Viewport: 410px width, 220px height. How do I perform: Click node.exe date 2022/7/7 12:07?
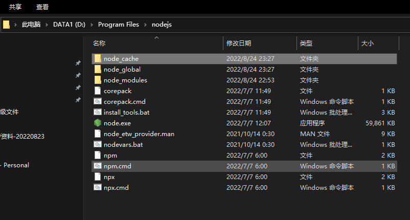pyautogui.click(x=248, y=123)
